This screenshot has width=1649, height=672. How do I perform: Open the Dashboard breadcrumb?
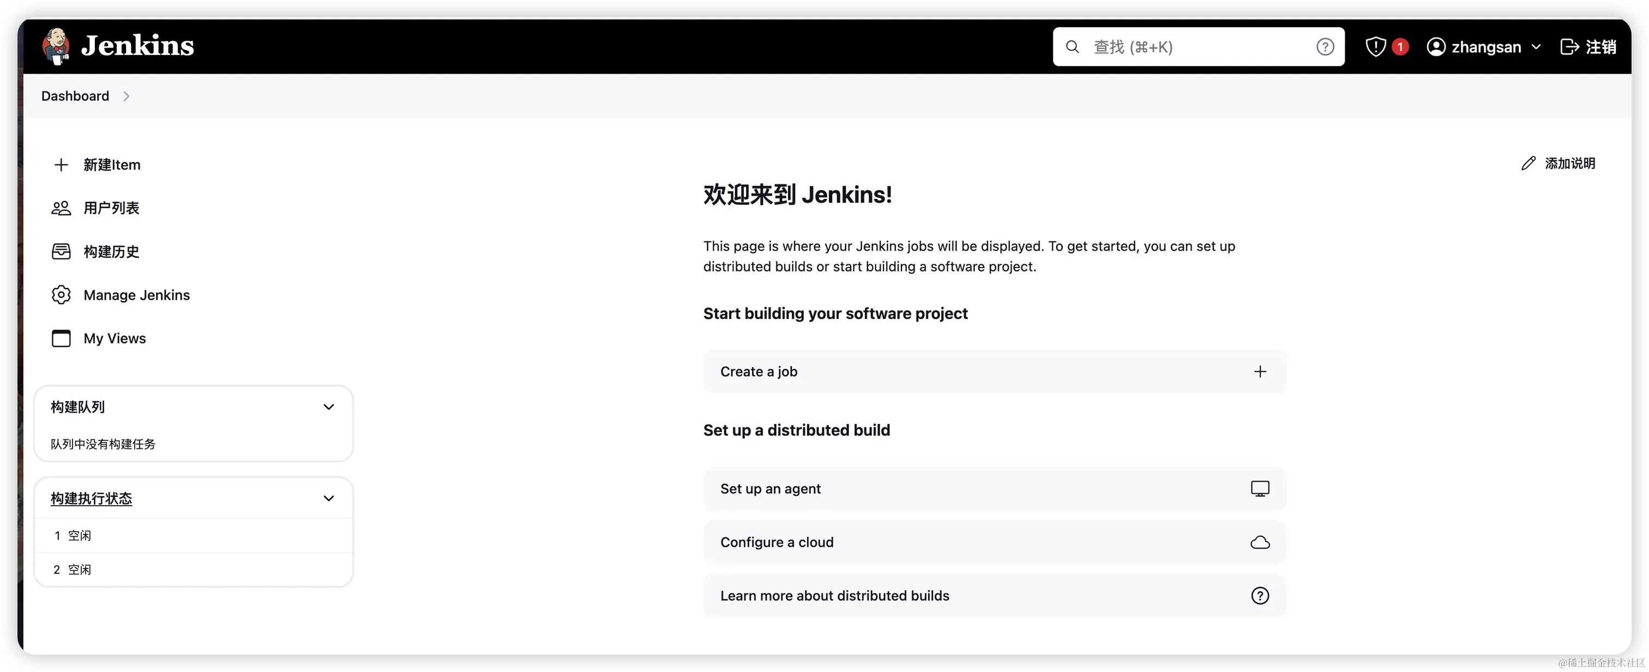(x=75, y=96)
